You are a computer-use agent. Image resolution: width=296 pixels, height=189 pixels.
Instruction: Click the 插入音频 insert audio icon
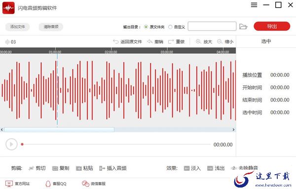tap(102, 168)
